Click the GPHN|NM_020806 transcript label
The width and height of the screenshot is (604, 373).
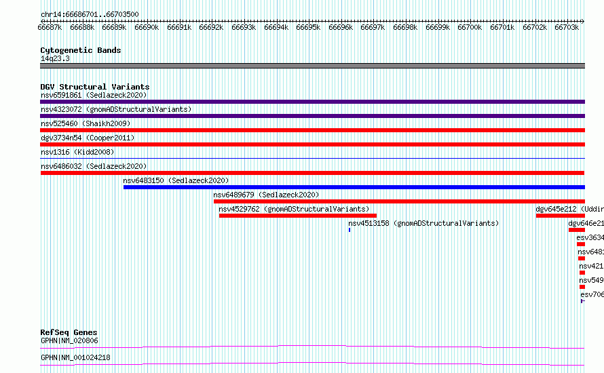(69, 340)
